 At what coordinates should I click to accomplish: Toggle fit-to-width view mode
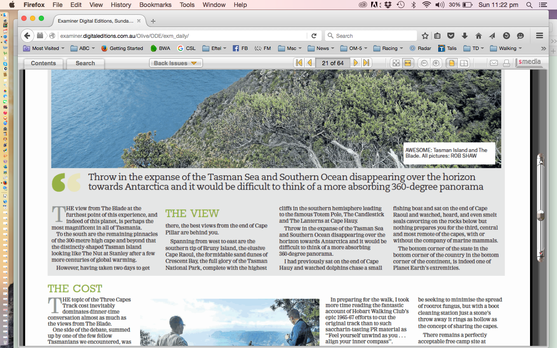tap(408, 63)
